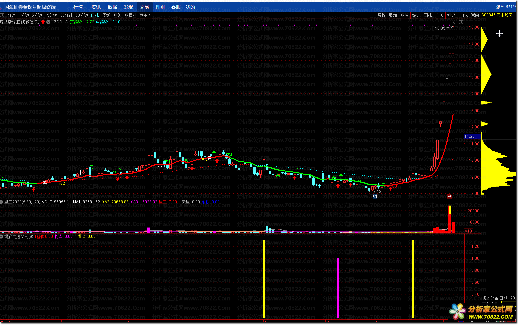This screenshot has width=519, height=325.
Task: Expand 量王2020 indicator dropdown
Action: [2, 202]
